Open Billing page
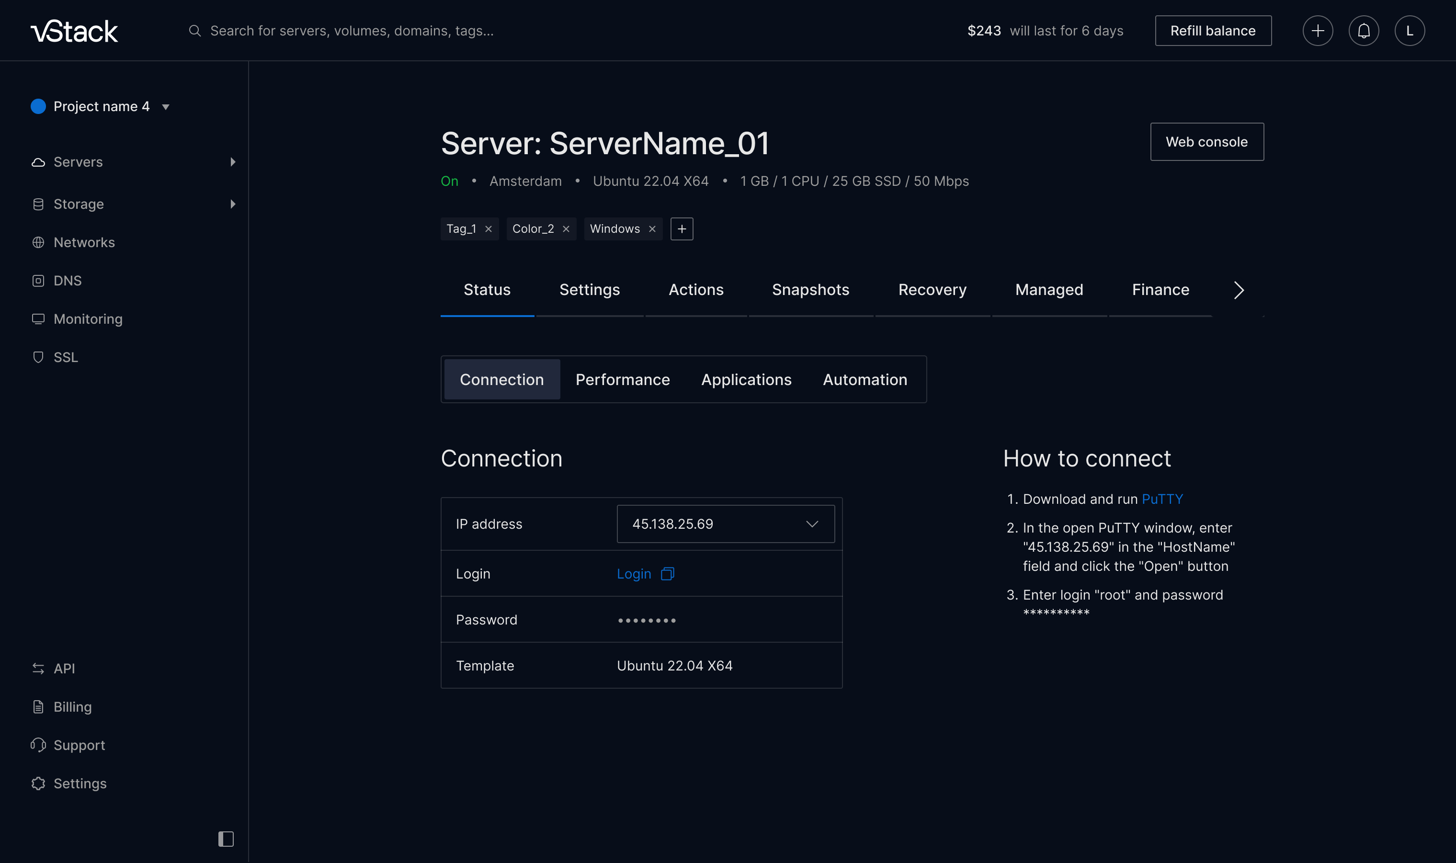Viewport: 1456px width, 863px height. (73, 707)
